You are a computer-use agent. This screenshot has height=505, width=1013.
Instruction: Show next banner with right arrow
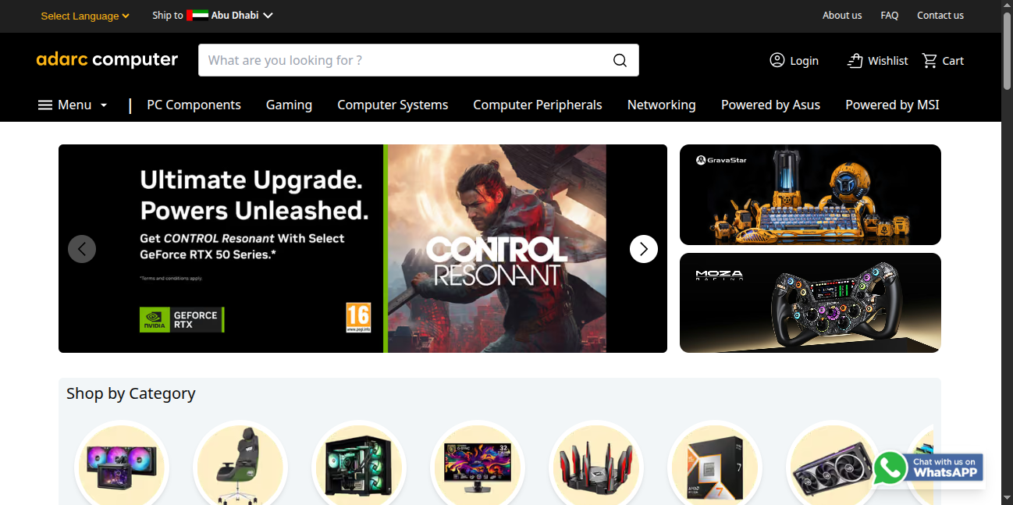coord(644,249)
